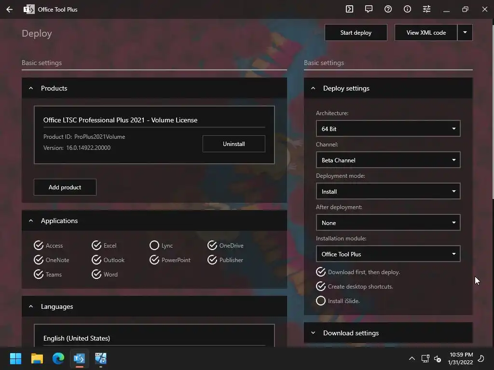Open taskbar clock showing 10:59 PM
494x370 pixels.
click(x=461, y=358)
